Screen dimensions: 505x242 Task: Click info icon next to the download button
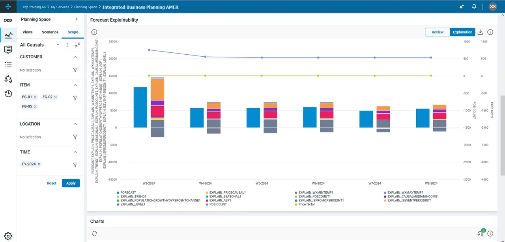click(490, 32)
